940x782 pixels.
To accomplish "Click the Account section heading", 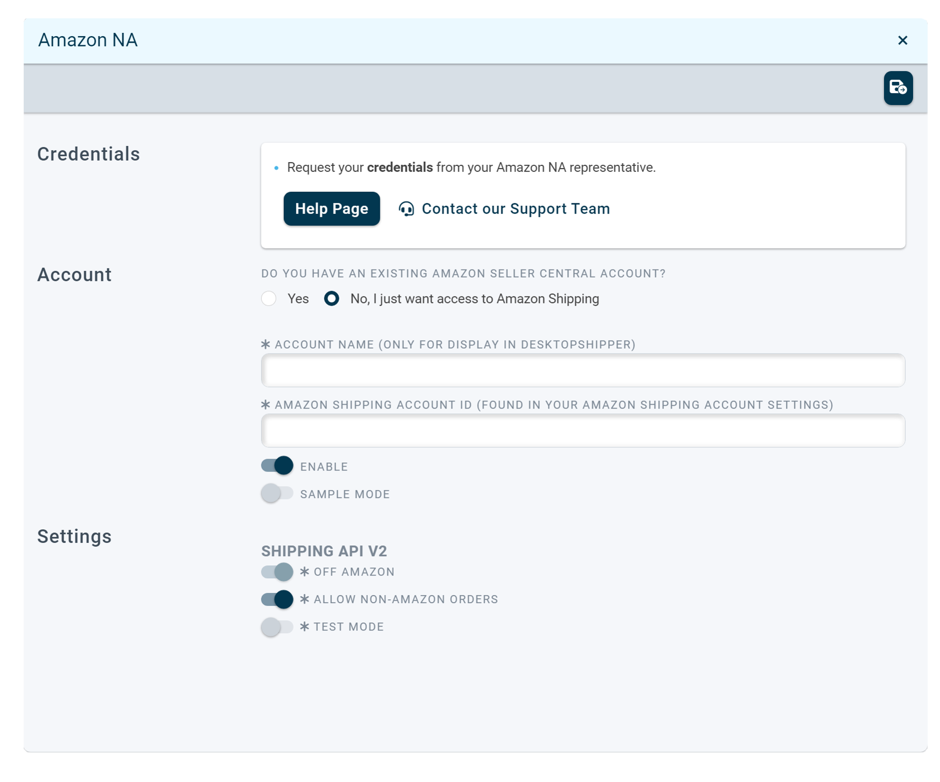I will [x=74, y=275].
